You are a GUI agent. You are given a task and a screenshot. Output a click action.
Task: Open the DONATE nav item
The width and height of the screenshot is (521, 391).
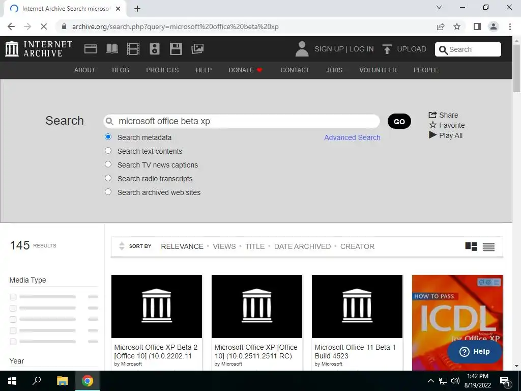[246, 70]
